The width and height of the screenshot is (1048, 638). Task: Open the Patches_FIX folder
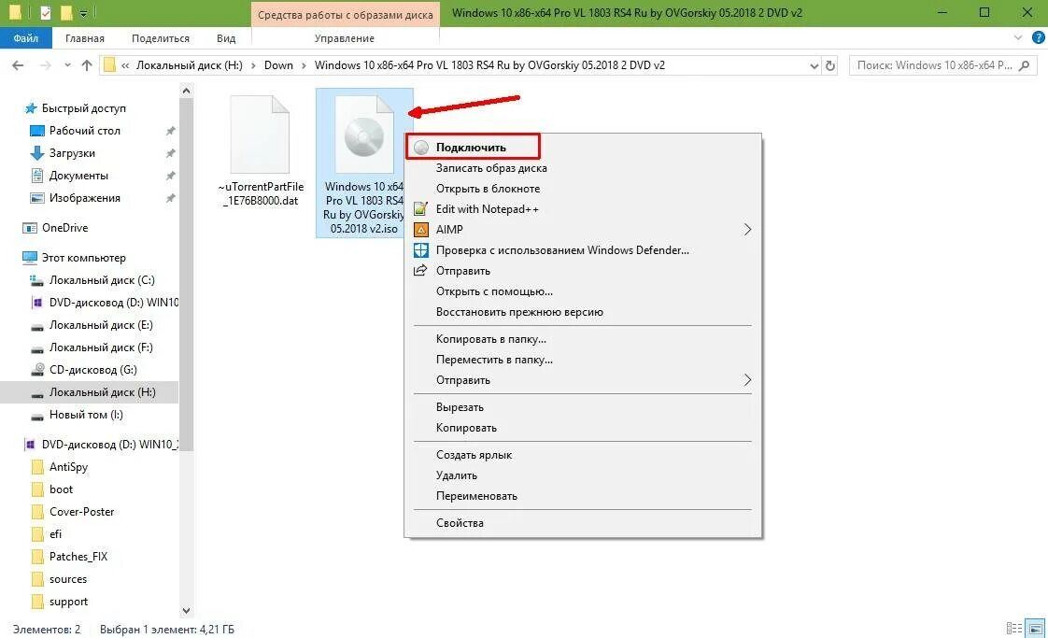click(x=78, y=557)
